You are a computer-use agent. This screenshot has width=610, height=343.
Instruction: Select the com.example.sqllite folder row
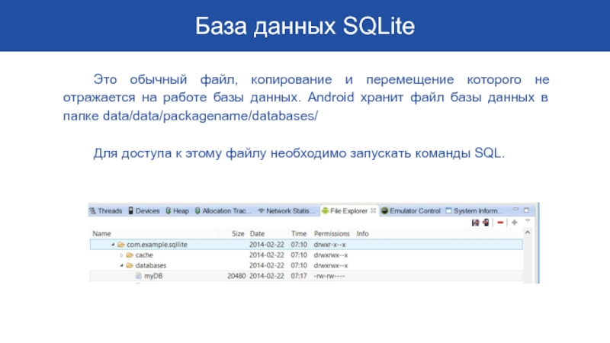point(307,245)
